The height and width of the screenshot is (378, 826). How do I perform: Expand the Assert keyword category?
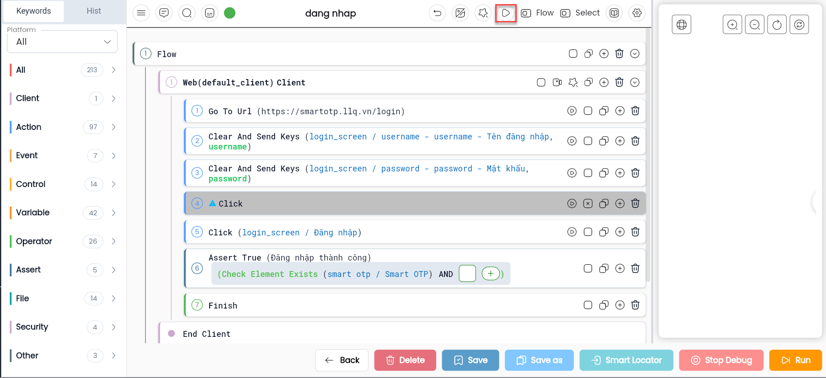click(x=113, y=270)
